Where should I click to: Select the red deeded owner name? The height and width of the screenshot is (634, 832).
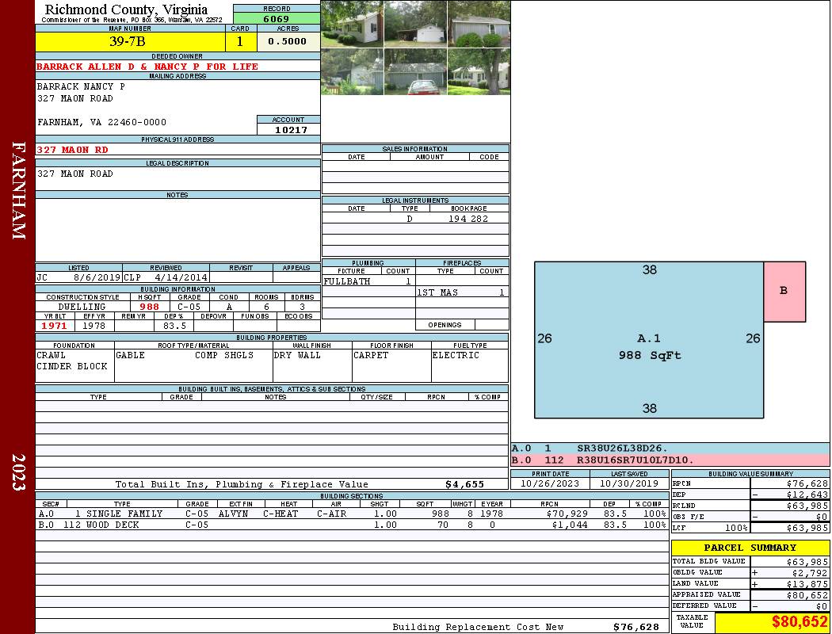(x=147, y=67)
